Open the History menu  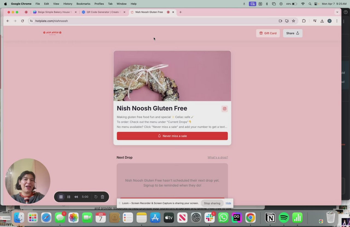coord(68,4)
